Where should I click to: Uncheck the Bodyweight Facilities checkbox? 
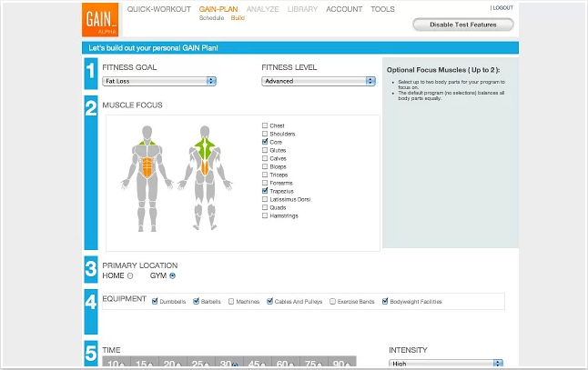click(385, 302)
